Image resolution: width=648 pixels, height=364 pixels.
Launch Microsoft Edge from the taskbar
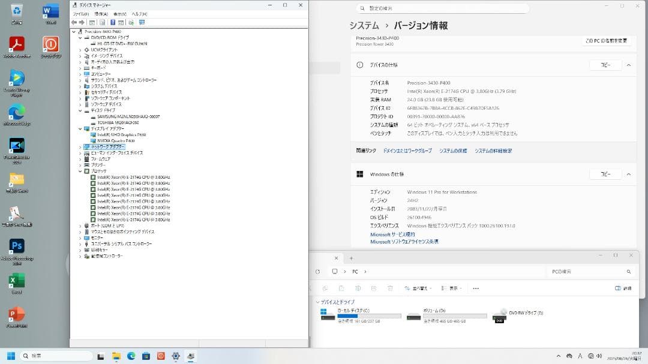131,355
